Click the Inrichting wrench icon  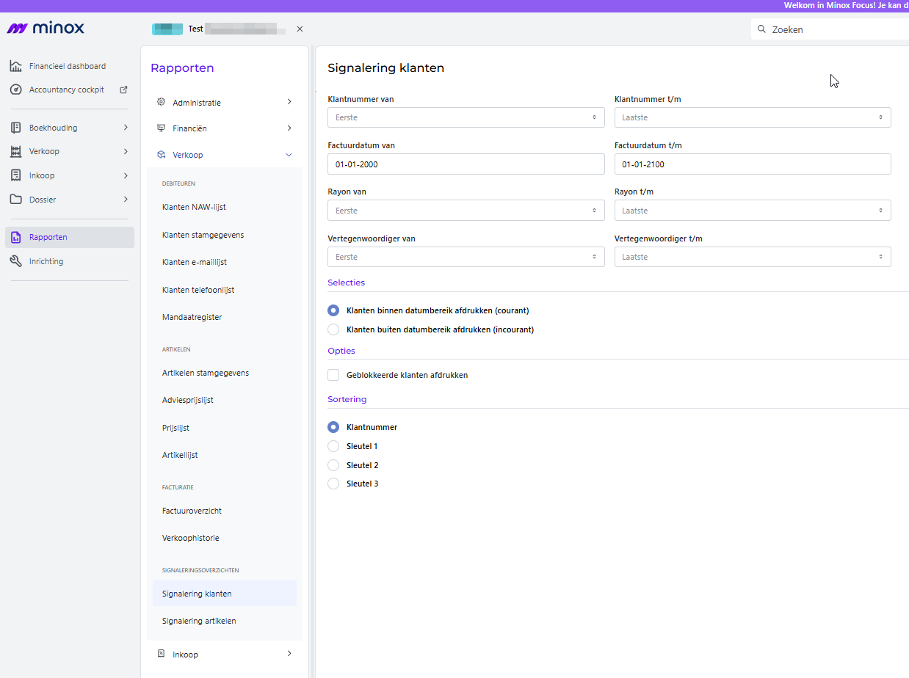click(15, 261)
